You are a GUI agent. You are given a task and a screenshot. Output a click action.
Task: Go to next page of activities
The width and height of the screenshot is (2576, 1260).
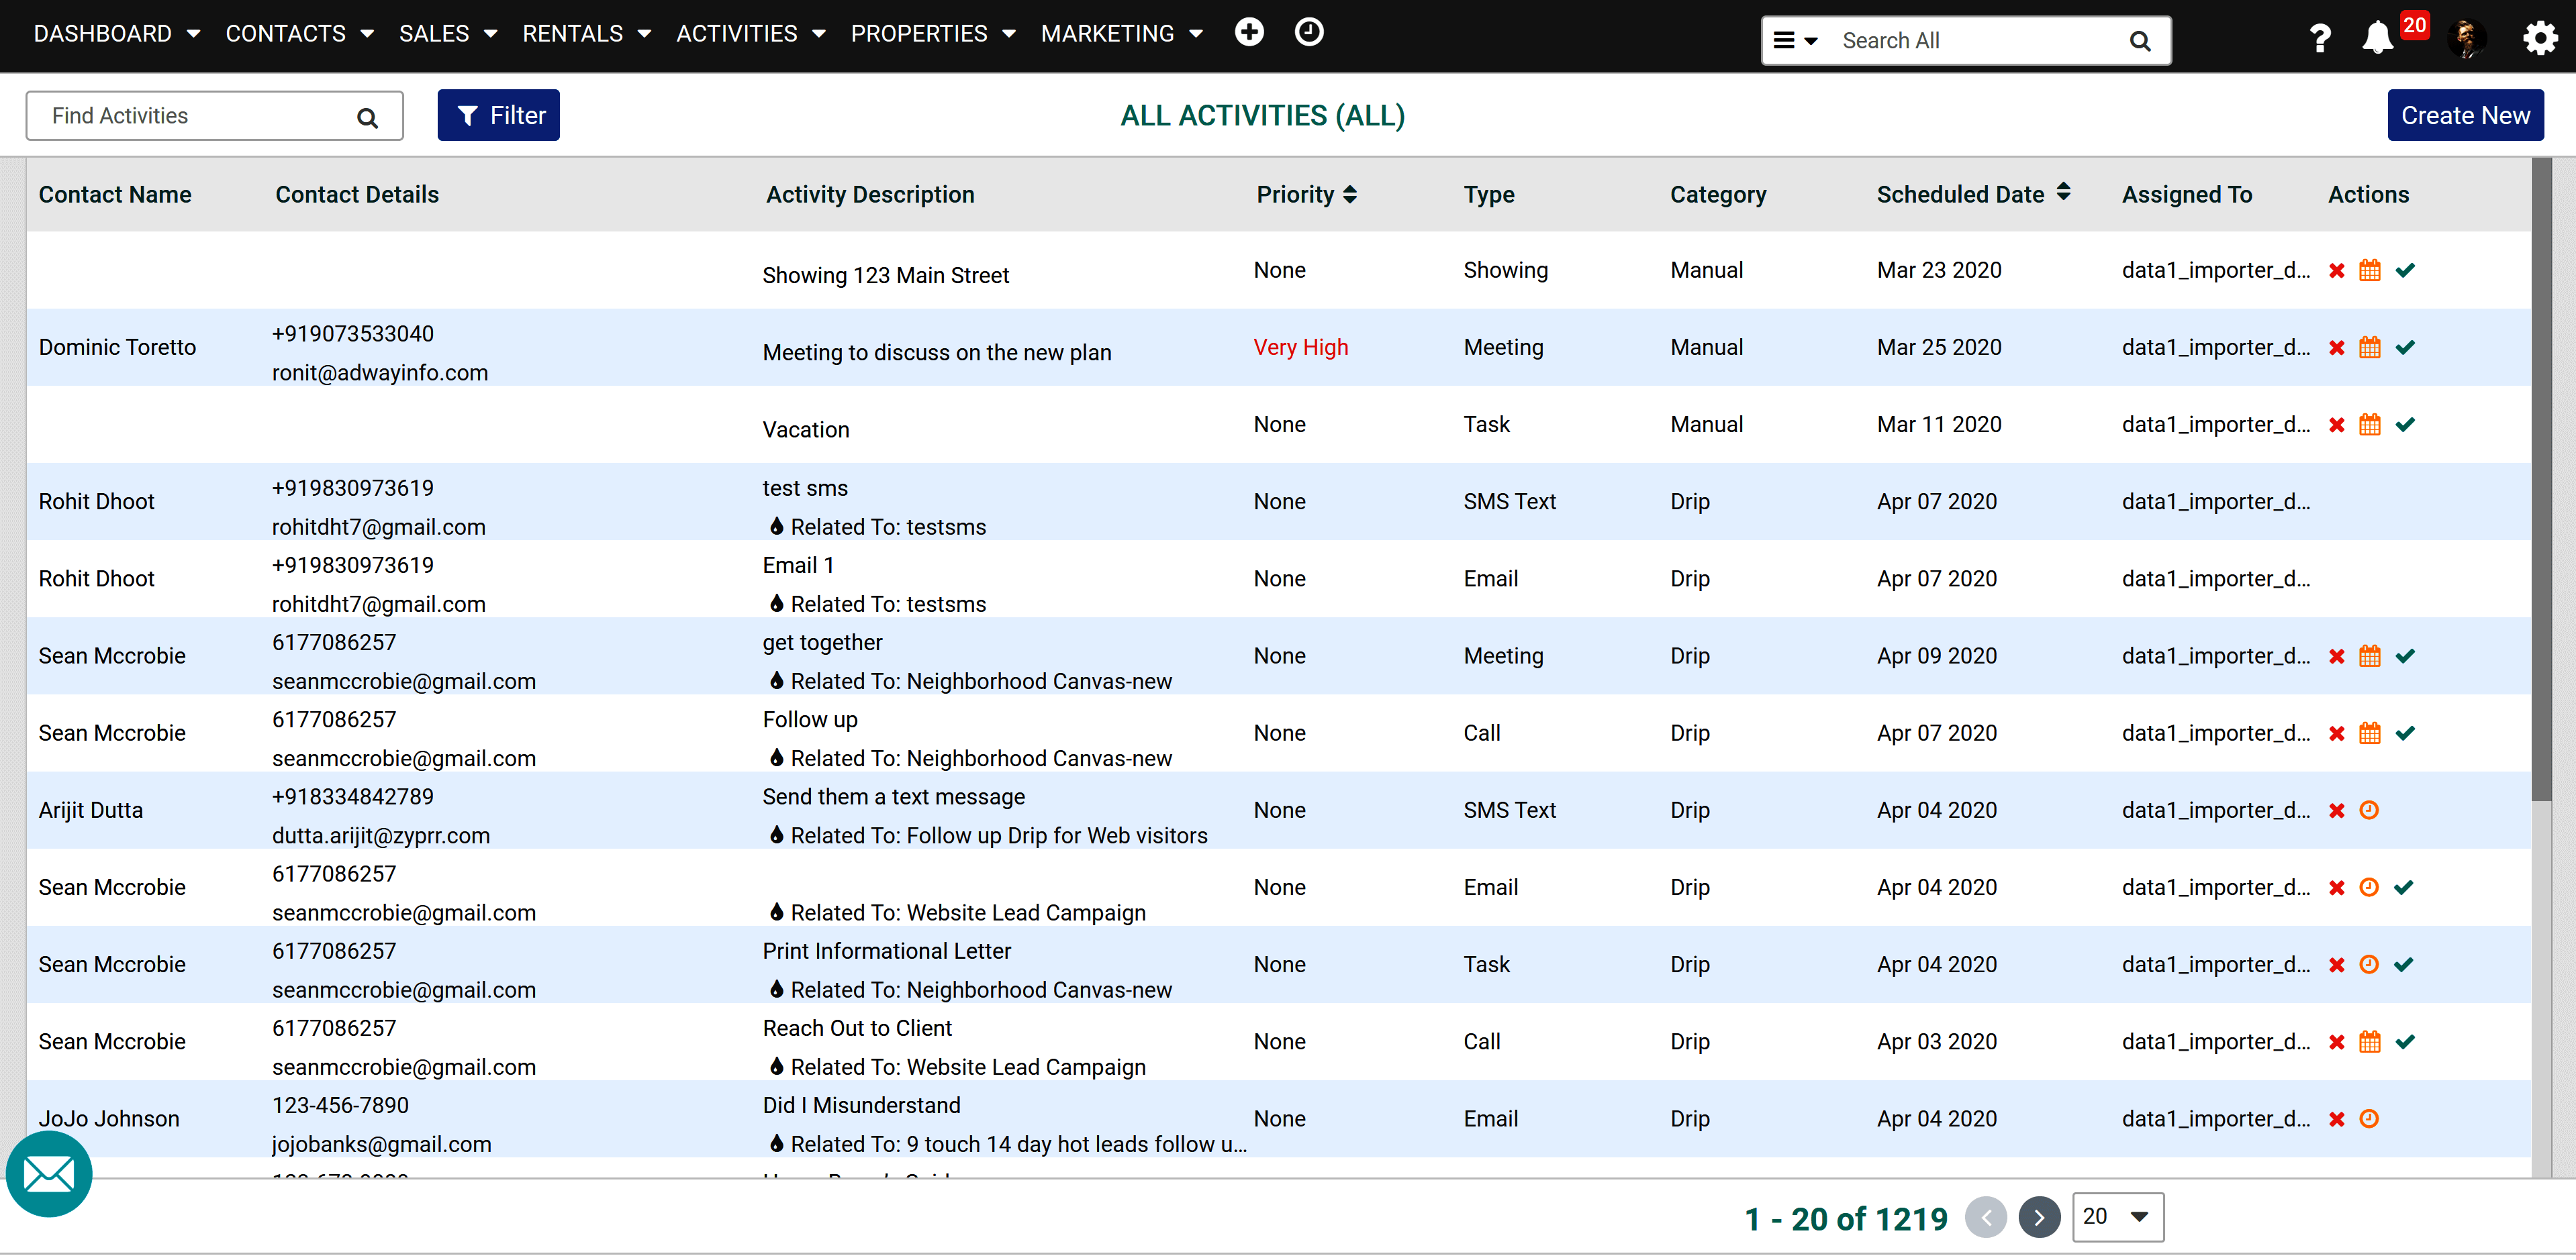(2040, 1217)
